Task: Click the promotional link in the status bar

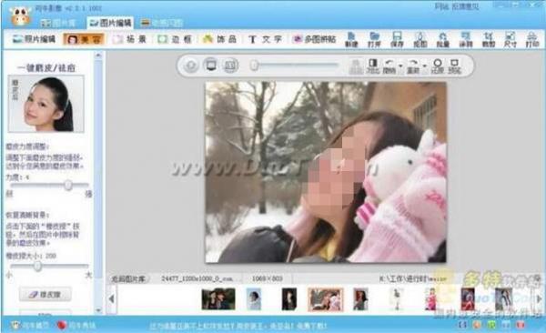Action: 238,326
